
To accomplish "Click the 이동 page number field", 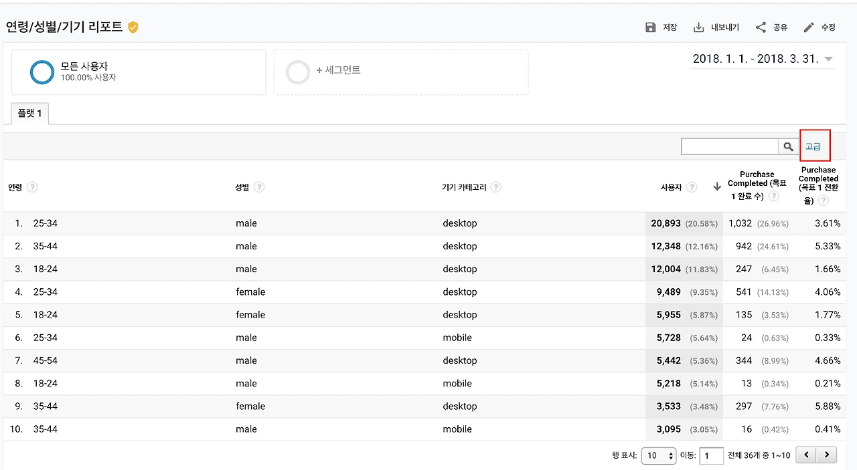I will click(711, 456).
